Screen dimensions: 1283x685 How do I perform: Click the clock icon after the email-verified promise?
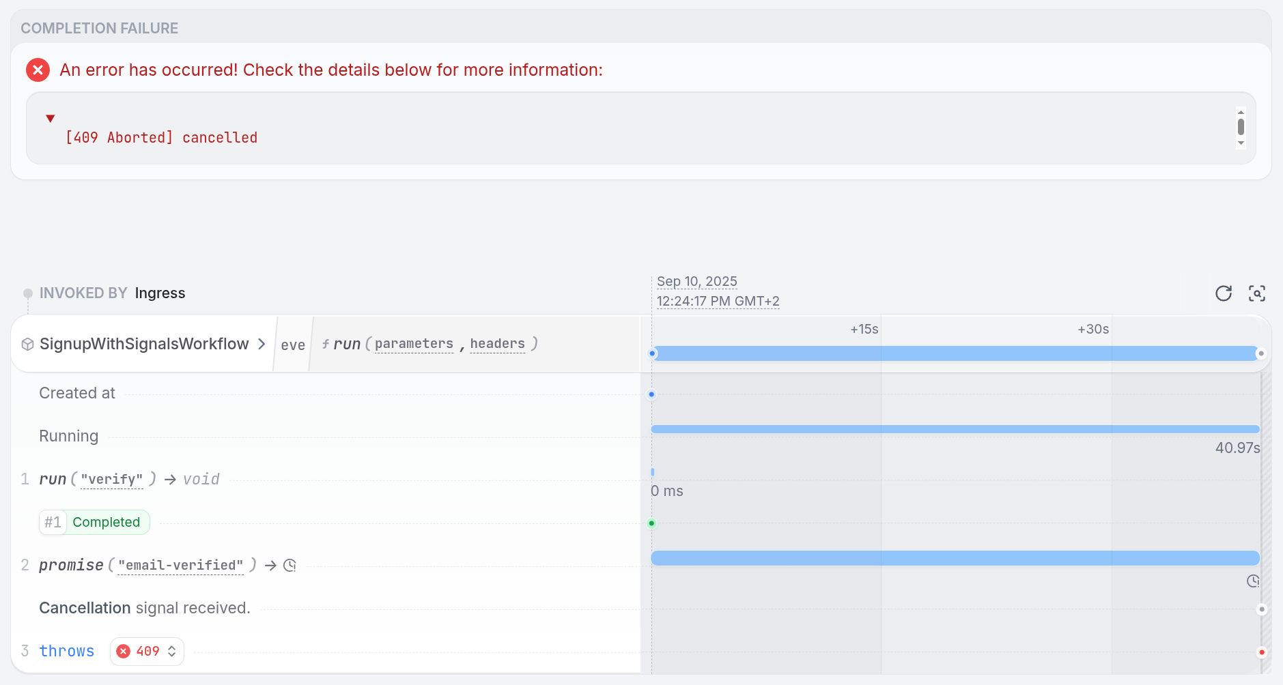click(x=289, y=565)
